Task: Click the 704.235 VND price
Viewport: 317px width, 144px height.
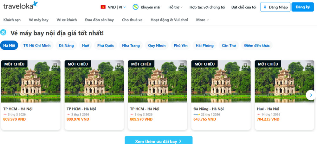Action: click(268, 119)
